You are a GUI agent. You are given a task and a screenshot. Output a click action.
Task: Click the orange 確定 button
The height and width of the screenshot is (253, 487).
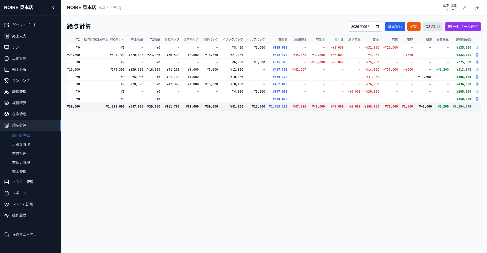pos(414,27)
